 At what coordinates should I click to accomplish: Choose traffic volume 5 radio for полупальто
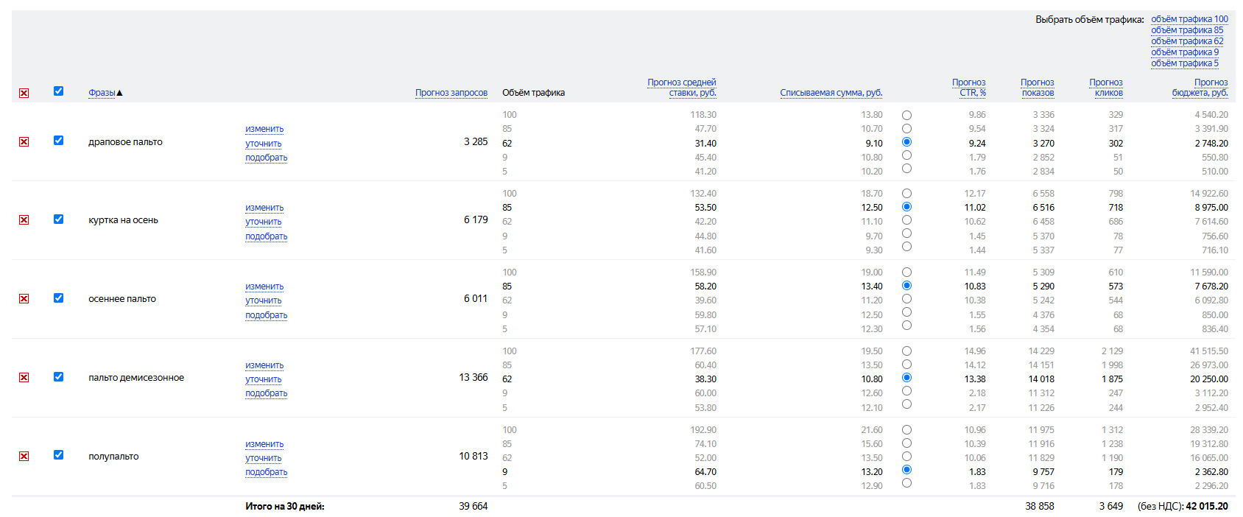(x=906, y=483)
